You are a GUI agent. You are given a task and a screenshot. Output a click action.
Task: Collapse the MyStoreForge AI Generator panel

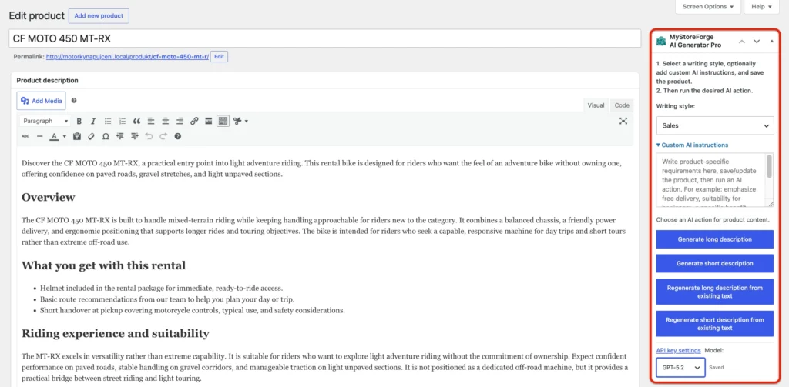[x=772, y=42]
